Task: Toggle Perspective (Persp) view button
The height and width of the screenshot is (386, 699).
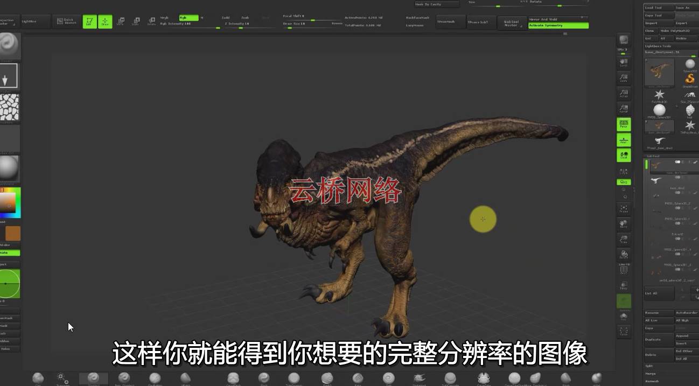Action: pyautogui.click(x=624, y=124)
